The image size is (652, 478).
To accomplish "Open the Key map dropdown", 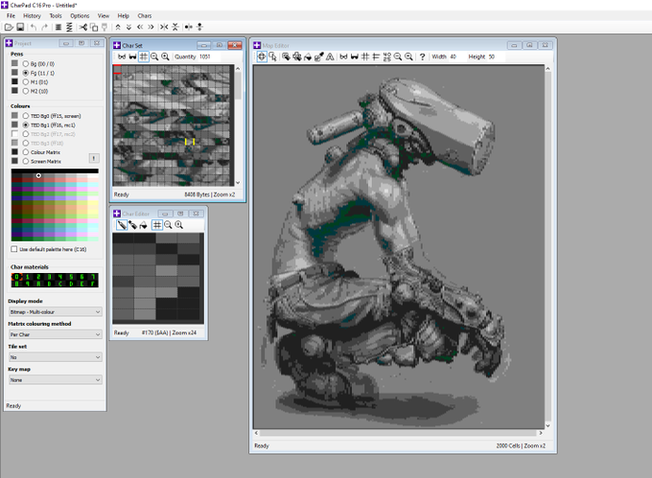I will [56, 380].
